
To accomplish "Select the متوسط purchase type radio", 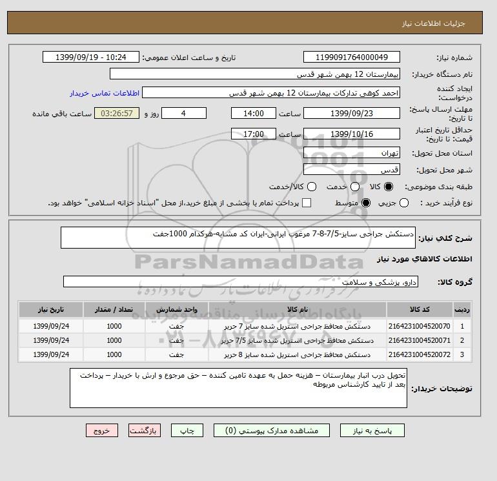I will click(x=366, y=203).
